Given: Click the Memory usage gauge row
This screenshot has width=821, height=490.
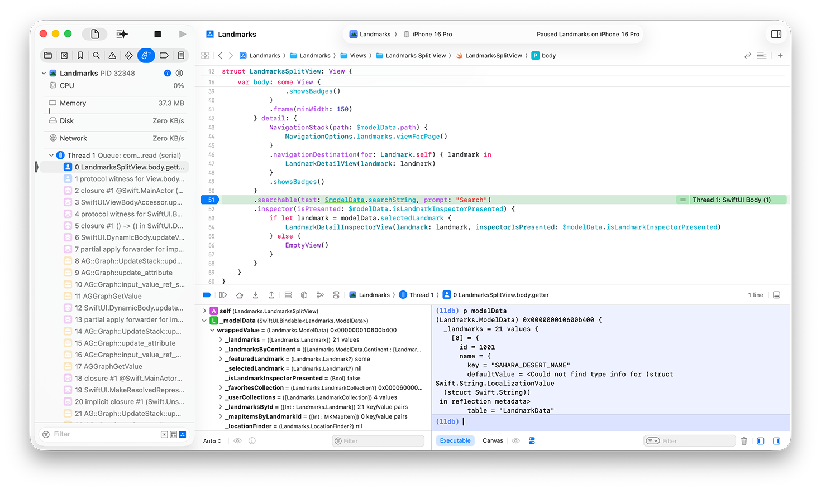Looking at the screenshot, I should pyautogui.click(x=116, y=103).
